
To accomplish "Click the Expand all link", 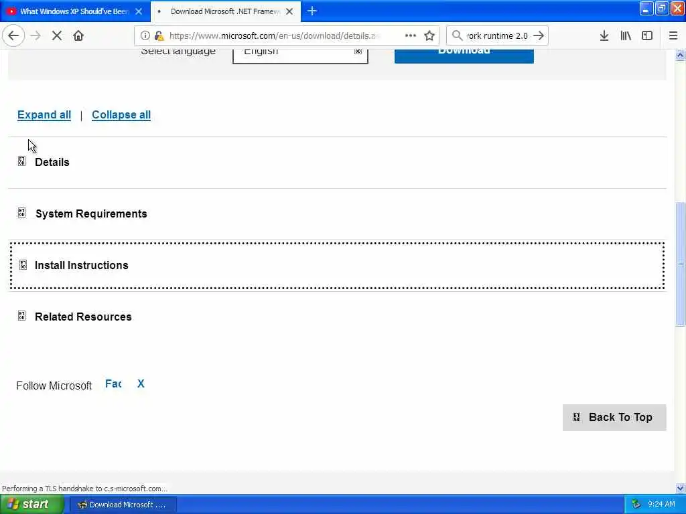I will (44, 114).
